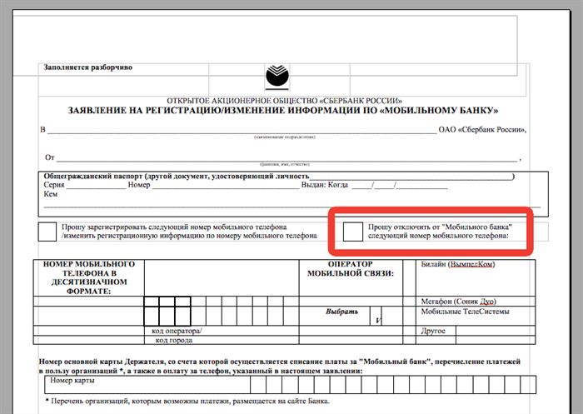
Task: Click the passport 'Серия' field
Action: [96, 185]
